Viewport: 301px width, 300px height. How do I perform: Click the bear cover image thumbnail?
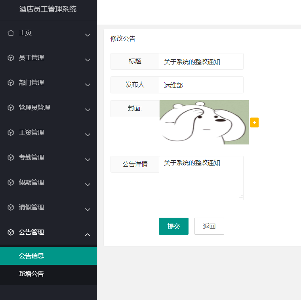click(x=204, y=122)
